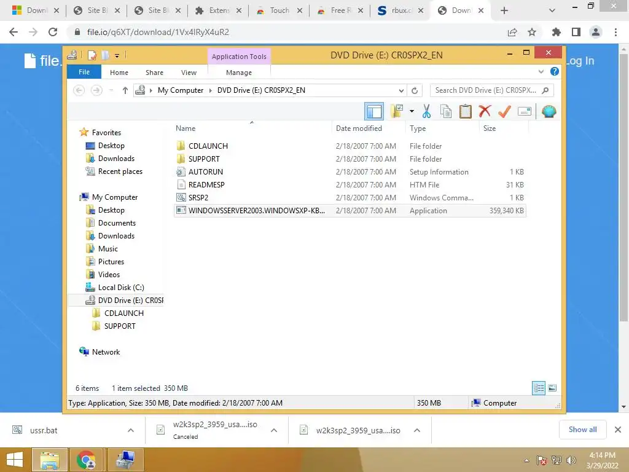Open options arrow for canceled iso download

pos(274,430)
